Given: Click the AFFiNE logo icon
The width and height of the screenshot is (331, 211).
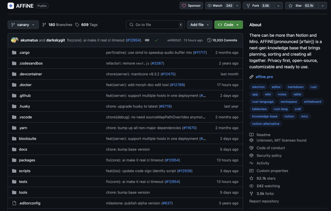Looking at the screenshot, I should 11,6.
